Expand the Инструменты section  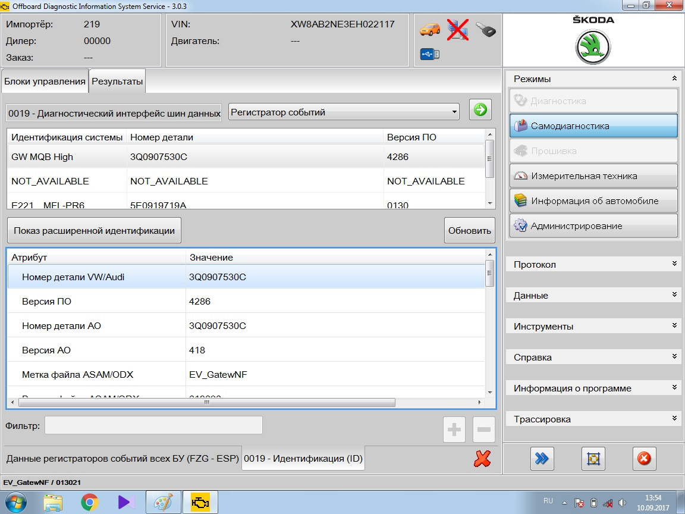coord(593,327)
